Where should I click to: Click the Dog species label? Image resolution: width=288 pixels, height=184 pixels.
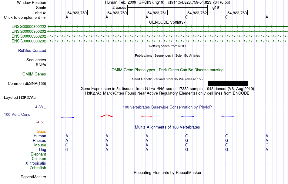(43, 150)
